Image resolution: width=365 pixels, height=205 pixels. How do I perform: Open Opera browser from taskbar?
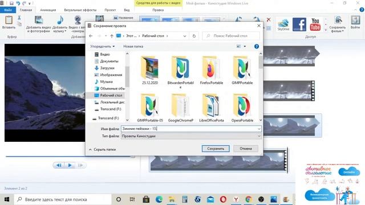(x=223, y=199)
